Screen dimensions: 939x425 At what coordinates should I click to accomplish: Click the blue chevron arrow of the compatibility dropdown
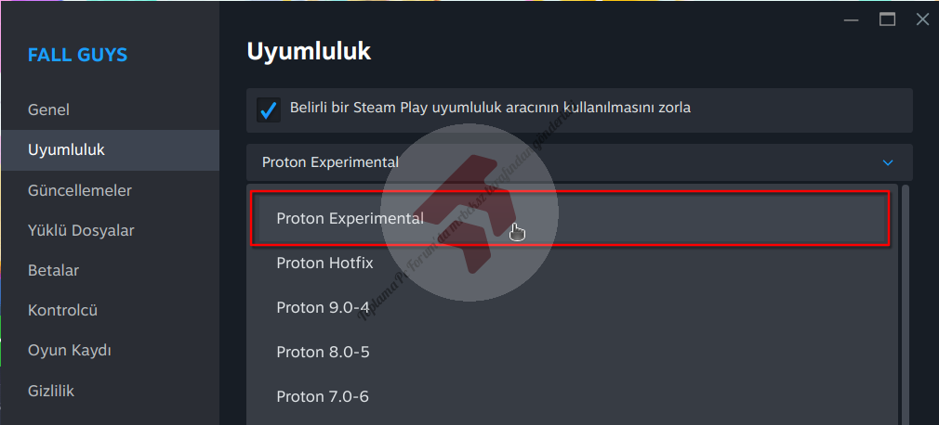point(888,163)
